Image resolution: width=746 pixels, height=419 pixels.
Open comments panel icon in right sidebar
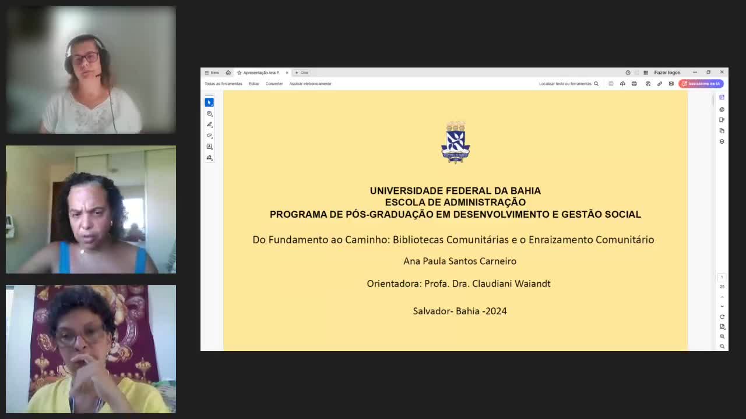coord(722,109)
